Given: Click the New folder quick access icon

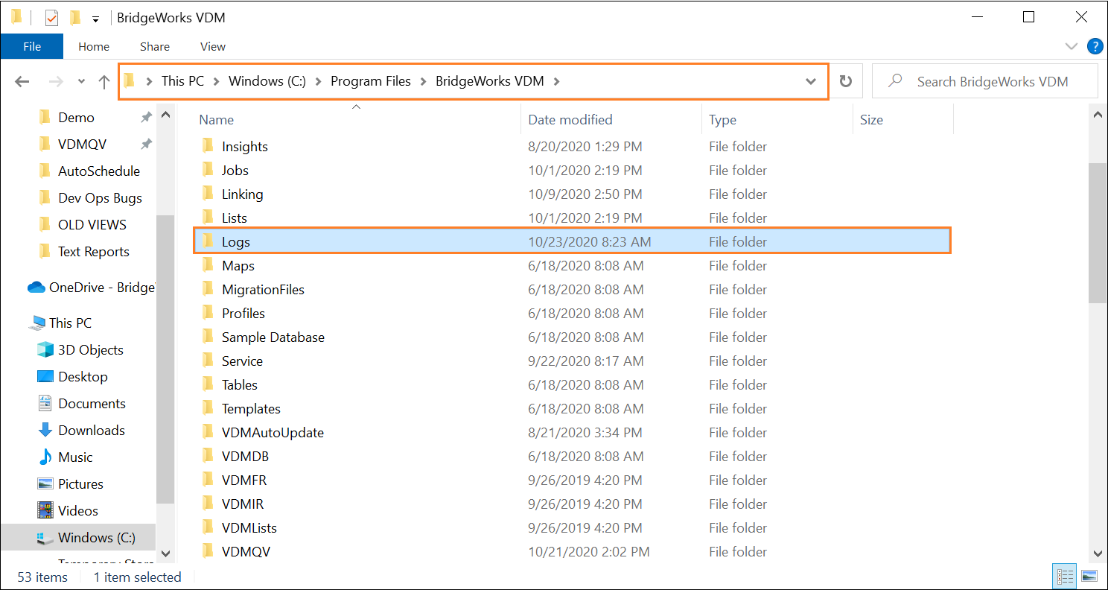Looking at the screenshot, I should (74, 17).
